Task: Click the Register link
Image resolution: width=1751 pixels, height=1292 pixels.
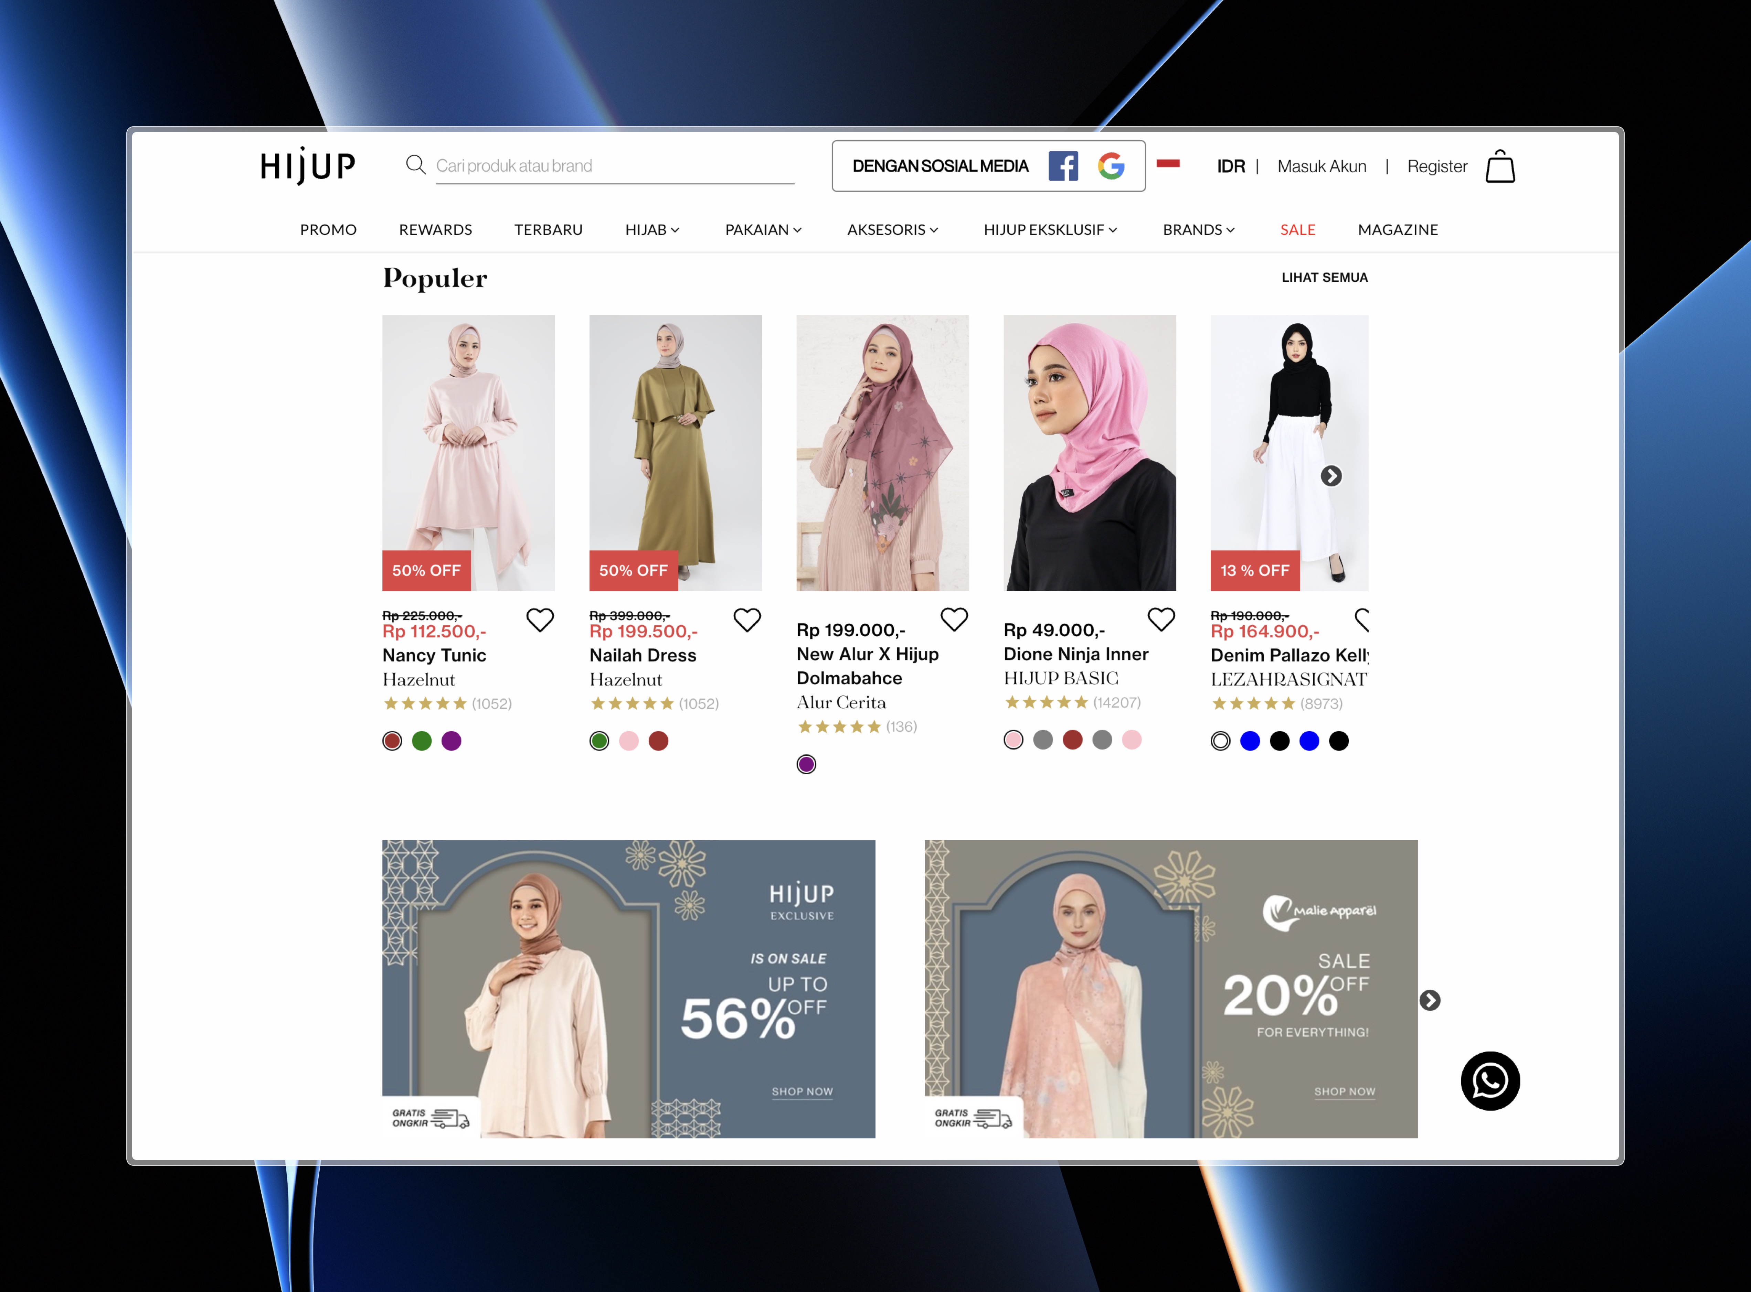Action: point(1436,166)
